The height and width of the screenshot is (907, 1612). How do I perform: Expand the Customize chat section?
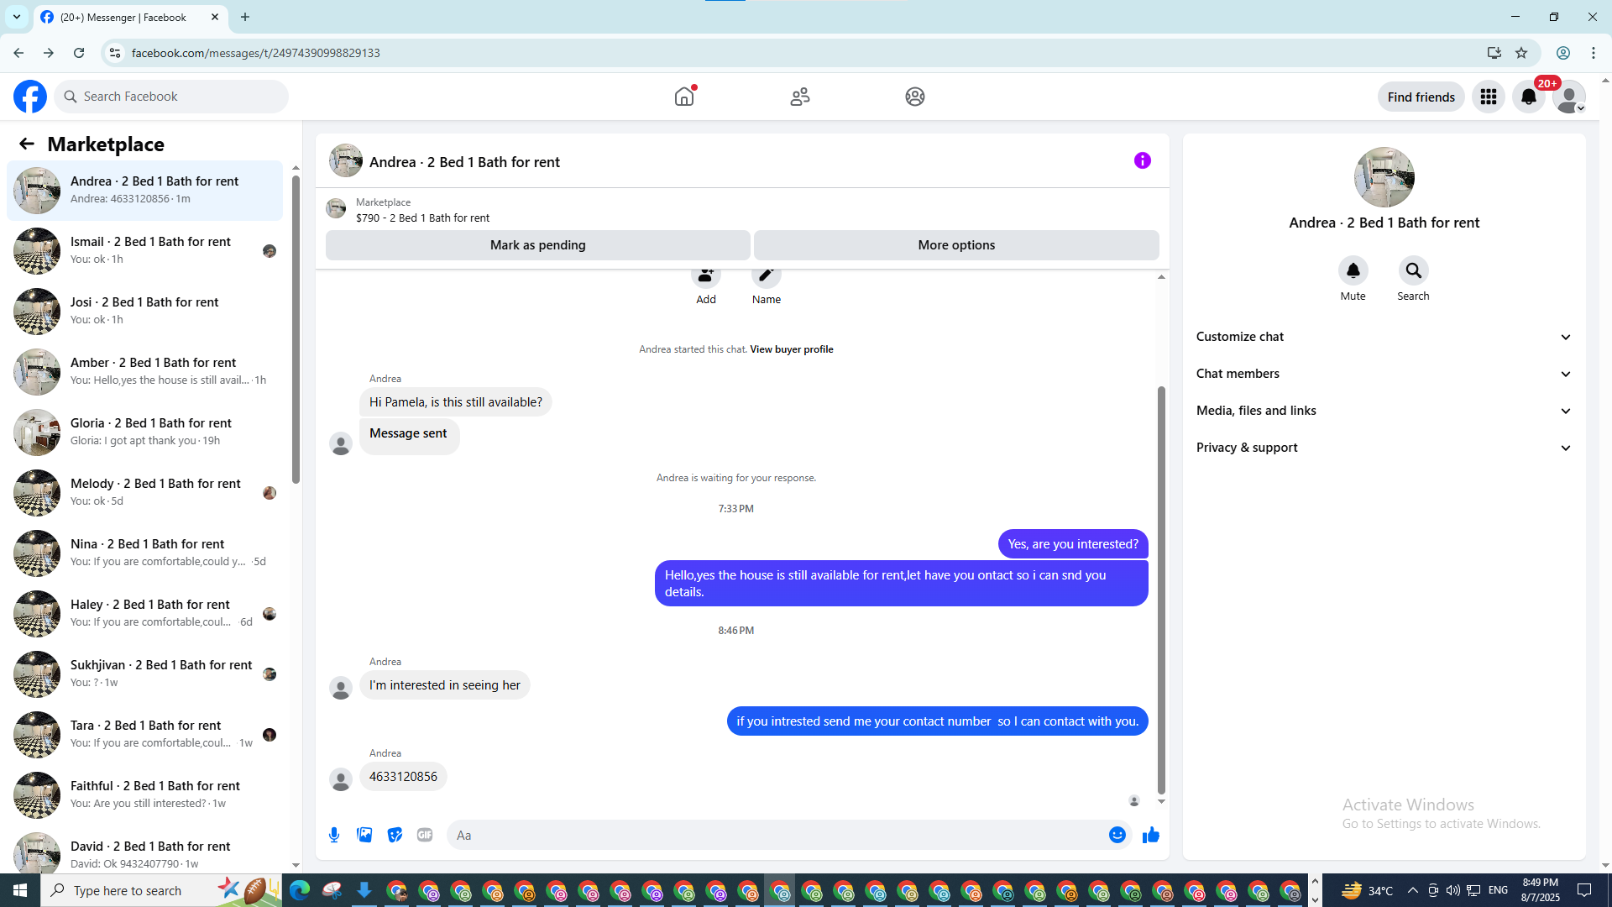click(1384, 337)
